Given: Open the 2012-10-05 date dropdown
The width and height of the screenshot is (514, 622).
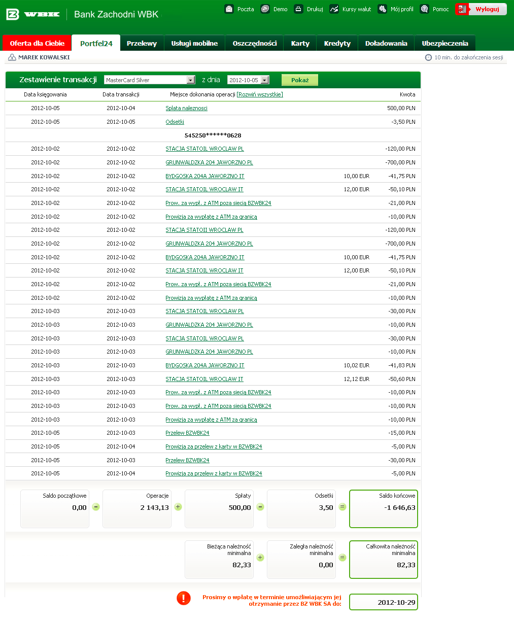Looking at the screenshot, I should pos(248,80).
